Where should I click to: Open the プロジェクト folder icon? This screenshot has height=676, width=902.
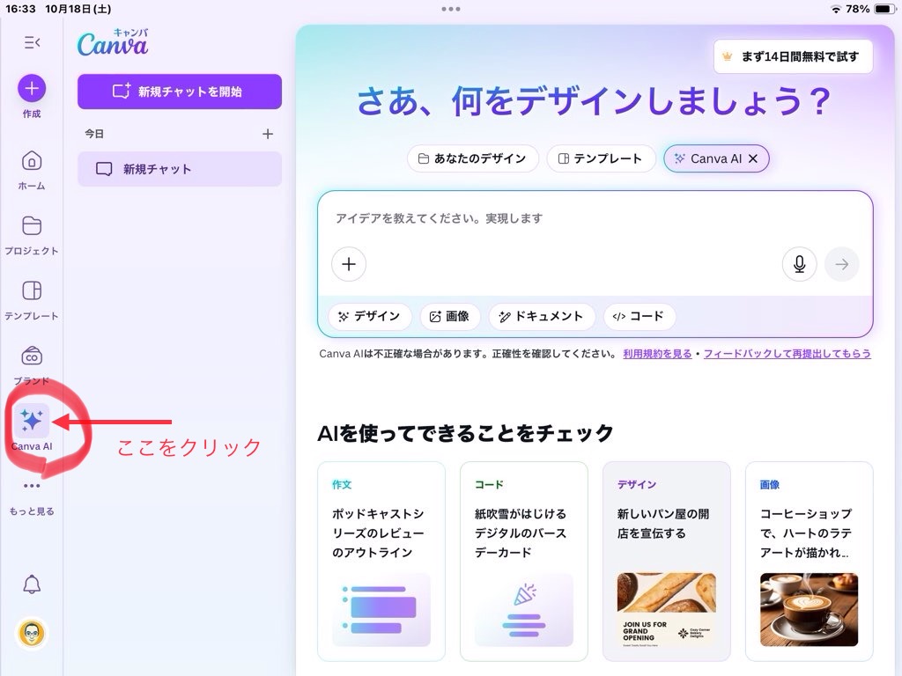(x=32, y=226)
